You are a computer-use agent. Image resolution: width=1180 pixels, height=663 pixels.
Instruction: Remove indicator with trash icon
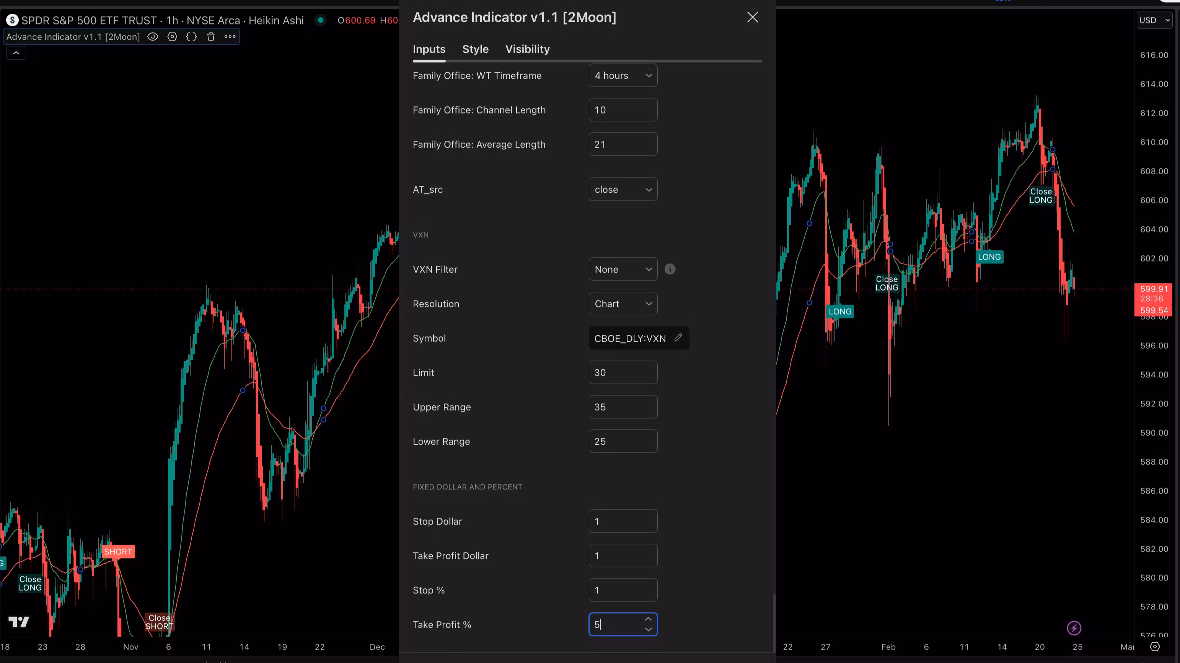coord(211,37)
